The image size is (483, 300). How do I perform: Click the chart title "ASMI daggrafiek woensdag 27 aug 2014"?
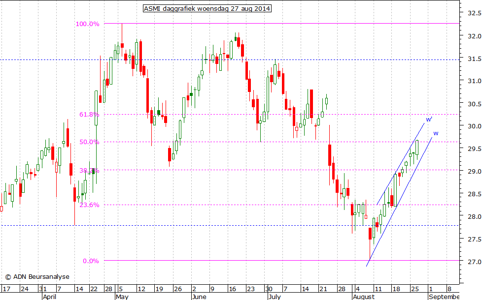[207, 9]
